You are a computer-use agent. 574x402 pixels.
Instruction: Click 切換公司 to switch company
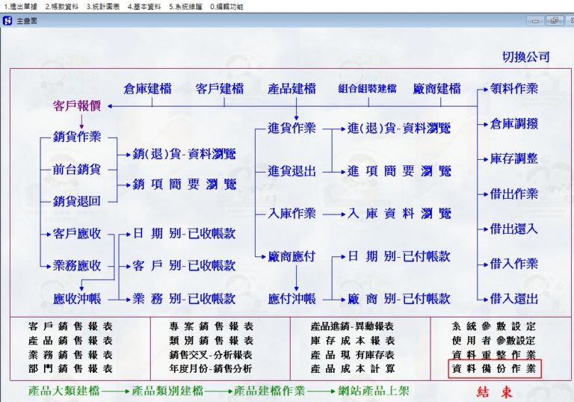[526, 57]
